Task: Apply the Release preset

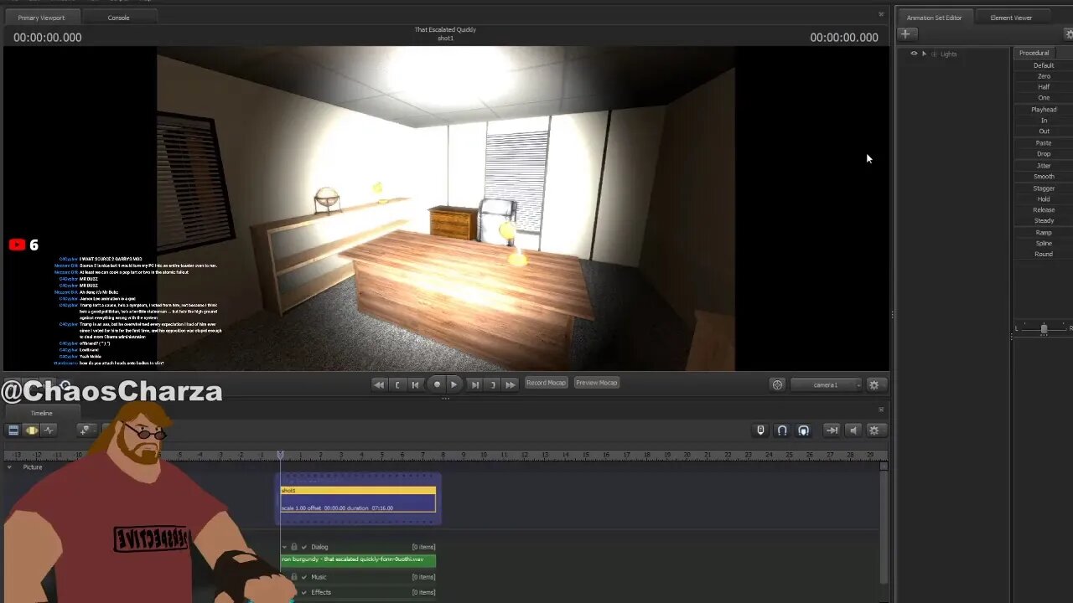Action: (x=1044, y=210)
